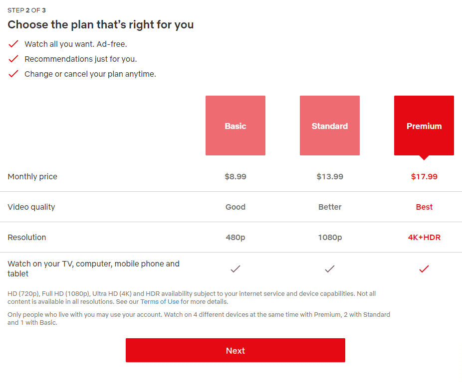The image size is (462, 392).
Task: Open the Terms of Use link
Action: click(x=160, y=302)
